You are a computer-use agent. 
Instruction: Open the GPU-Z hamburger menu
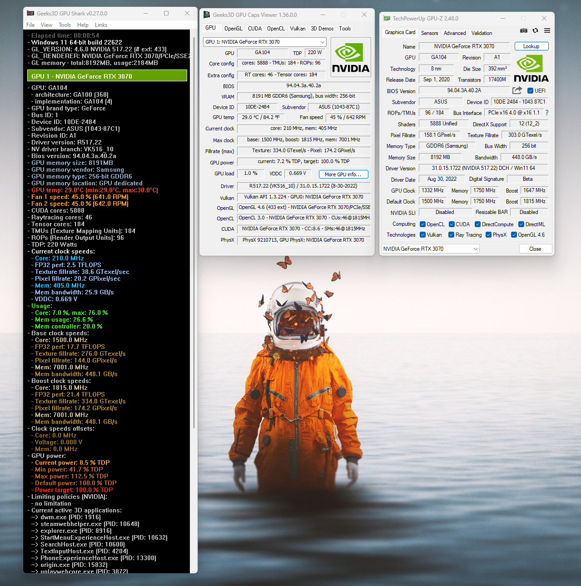(547, 30)
